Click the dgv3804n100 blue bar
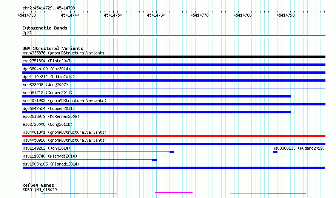This screenshot has height=198, width=336. tap(174, 73)
